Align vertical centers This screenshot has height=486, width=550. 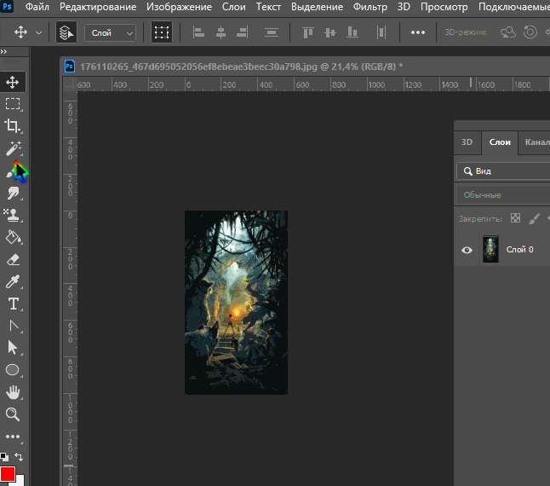[330, 32]
